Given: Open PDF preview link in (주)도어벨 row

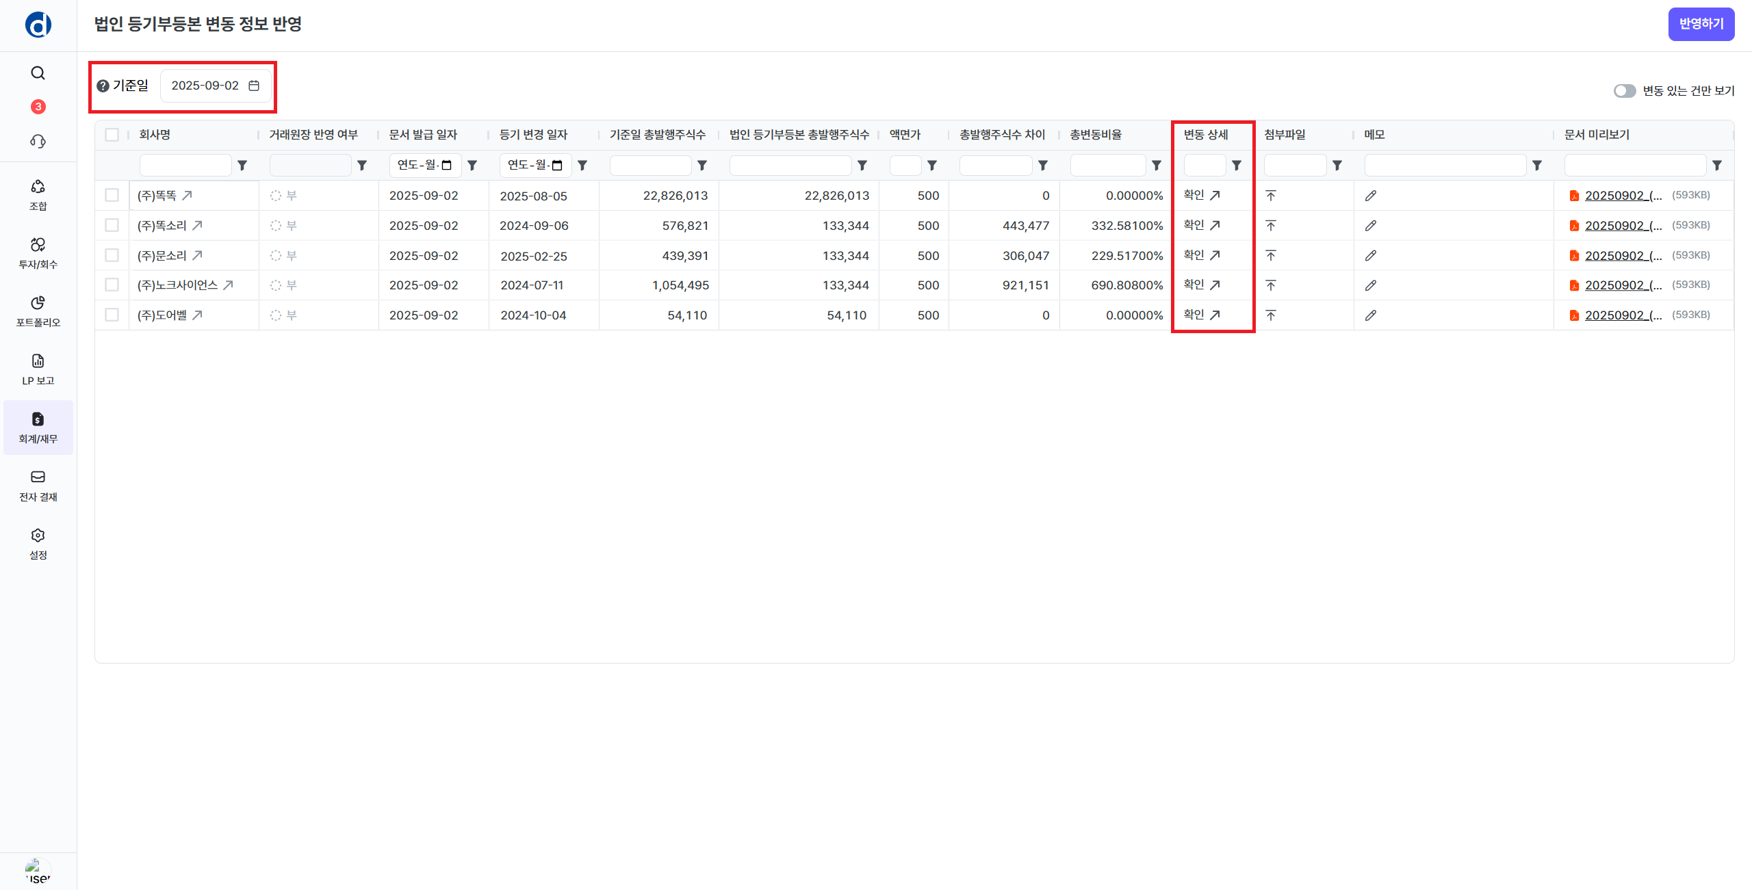Looking at the screenshot, I should point(1623,315).
